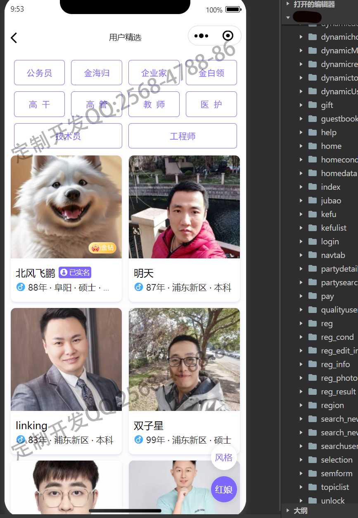Filter by 高干 category
358x518 pixels.
[x=39, y=104]
